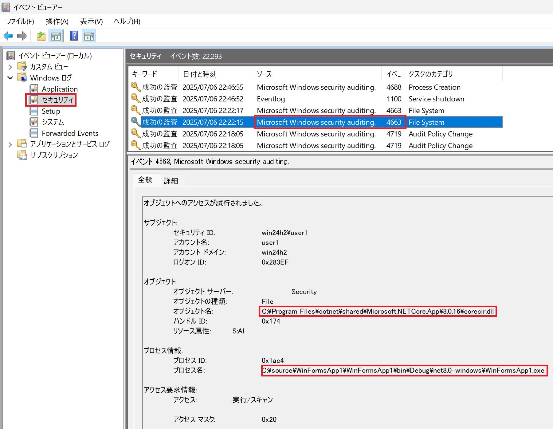
Task: Expand the カスタム ビュー node
Action: point(10,67)
